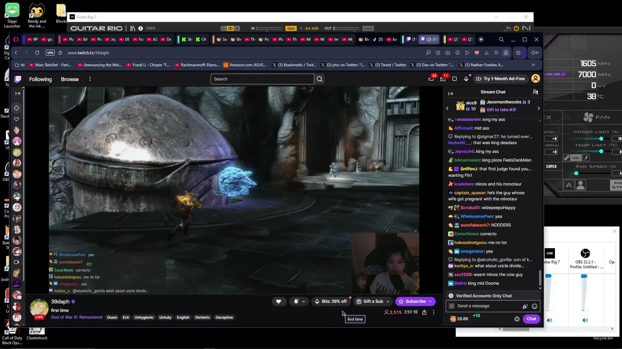Image resolution: width=622 pixels, height=349 pixels.
Task: Open the Twitch more options three-dot menu
Action: coord(90,79)
